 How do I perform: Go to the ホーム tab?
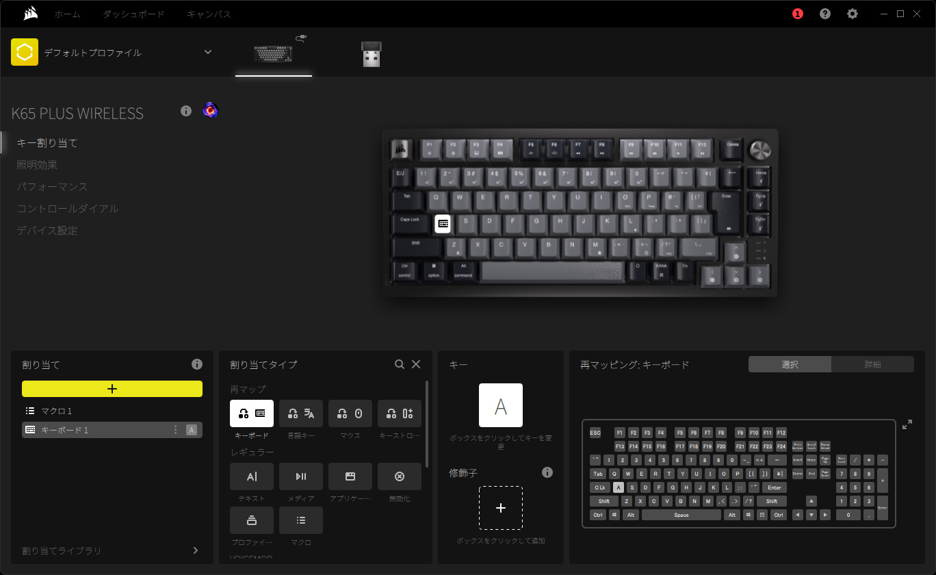coord(67,14)
